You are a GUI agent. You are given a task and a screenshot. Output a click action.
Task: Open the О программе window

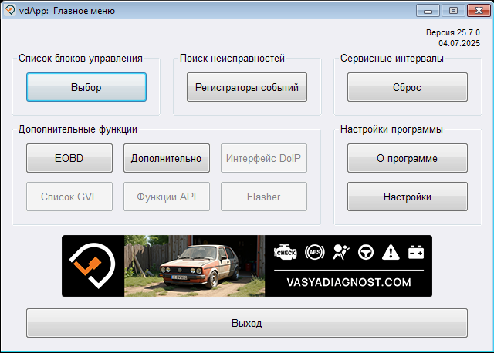click(407, 158)
